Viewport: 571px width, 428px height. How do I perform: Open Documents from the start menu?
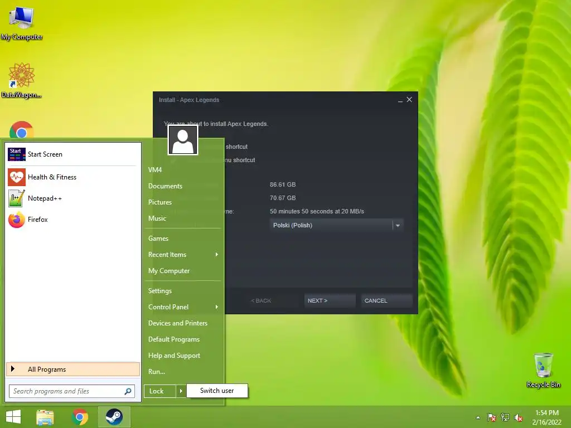[x=165, y=186]
